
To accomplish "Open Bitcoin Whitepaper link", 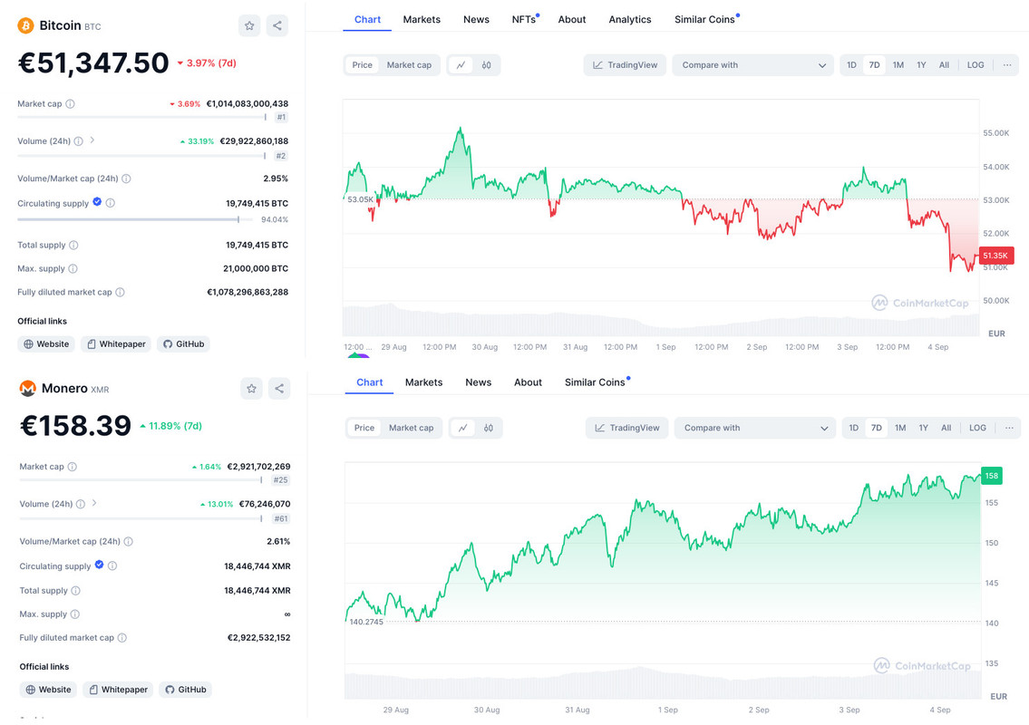I will (x=116, y=343).
